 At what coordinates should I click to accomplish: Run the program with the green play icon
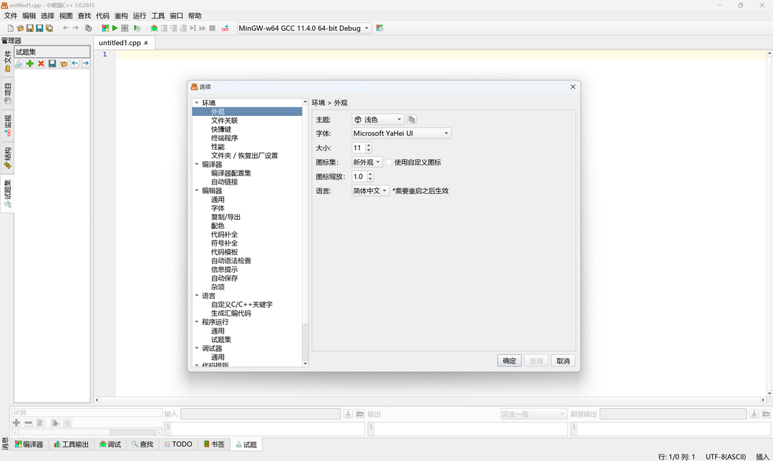[115, 28]
